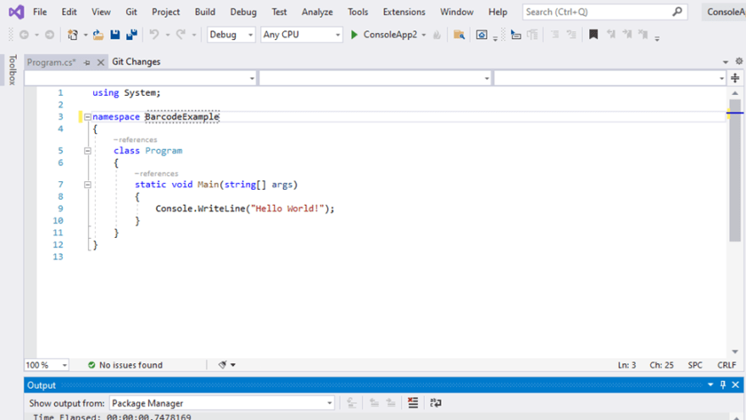Open the Debug configuration dropdown

[x=231, y=35]
